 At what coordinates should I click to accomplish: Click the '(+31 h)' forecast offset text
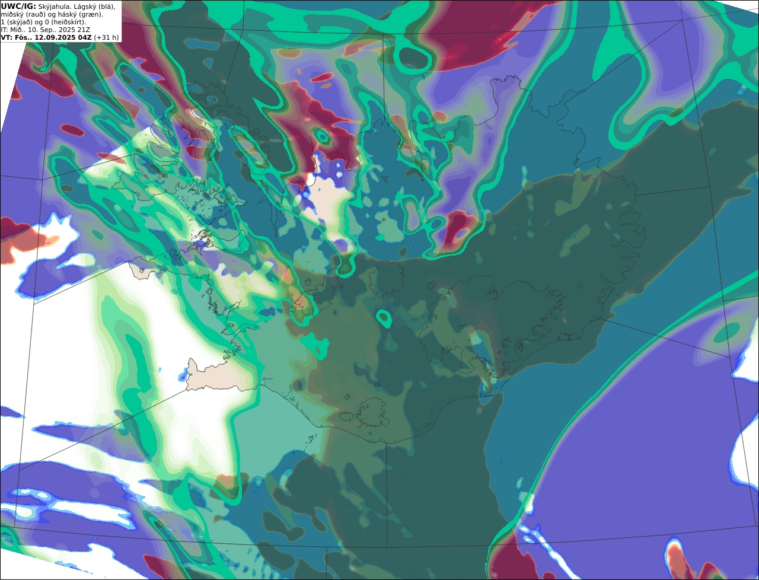click(106, 37)
